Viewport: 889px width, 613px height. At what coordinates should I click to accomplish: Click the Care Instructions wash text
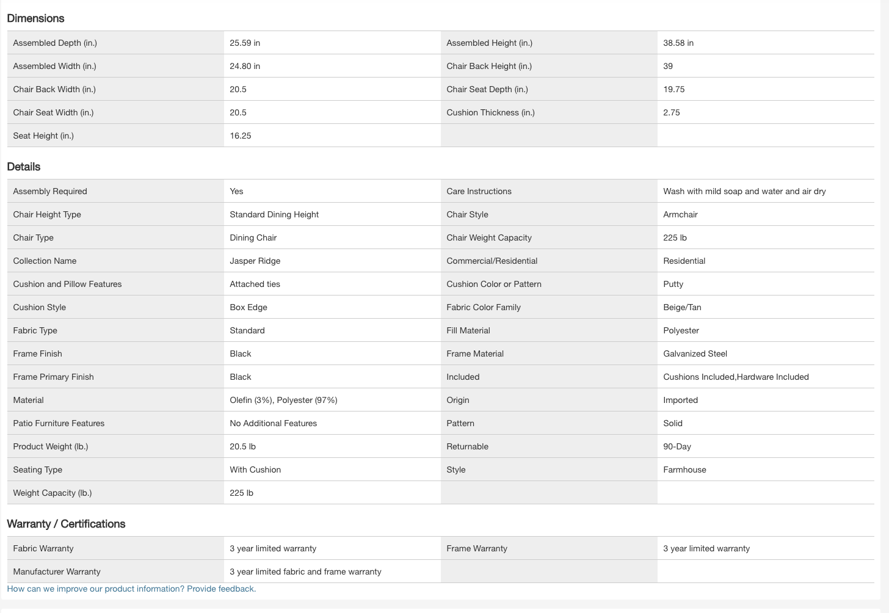744,191
